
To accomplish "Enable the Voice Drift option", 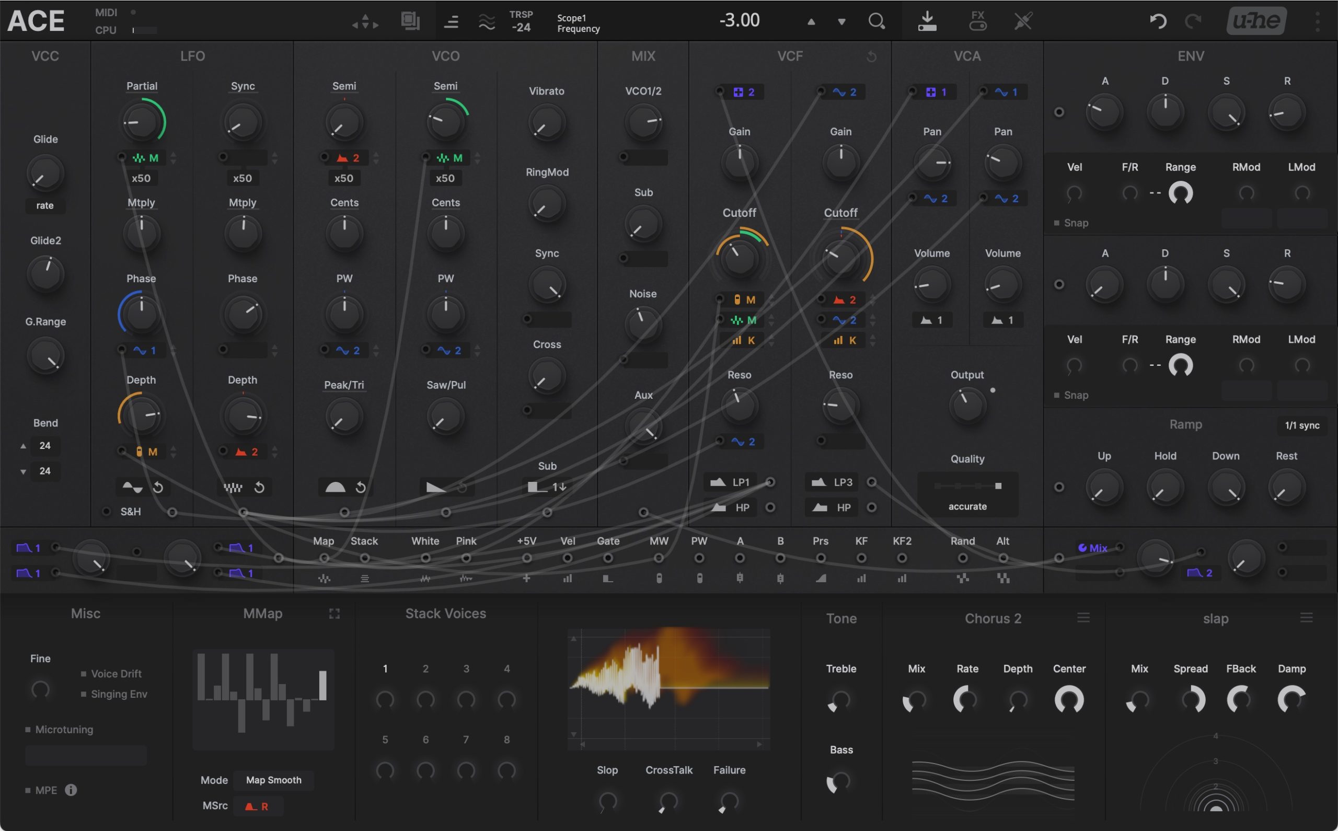I will (x=111, y=673).
